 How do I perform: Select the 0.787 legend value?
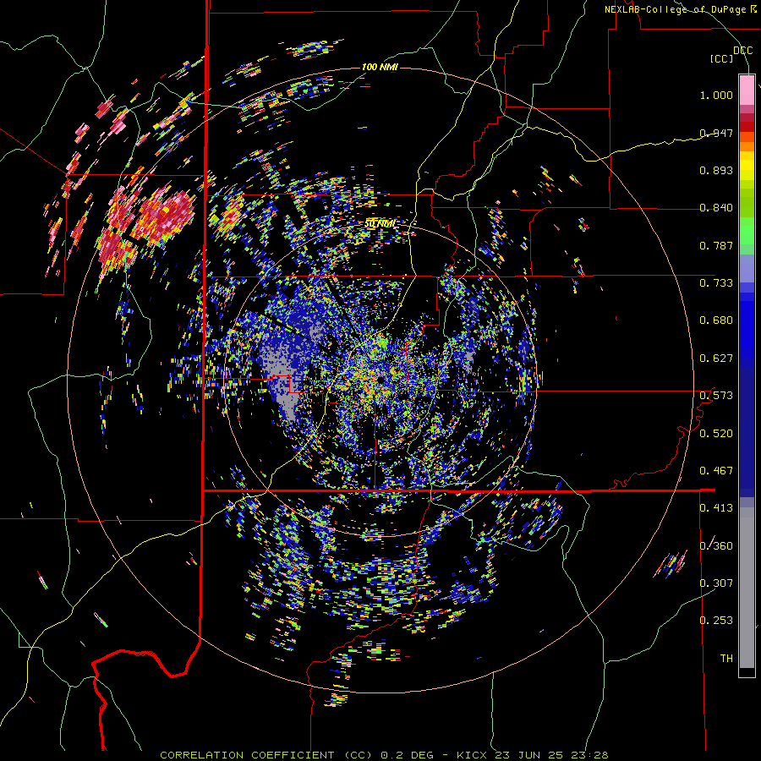[x=716, y=245]
